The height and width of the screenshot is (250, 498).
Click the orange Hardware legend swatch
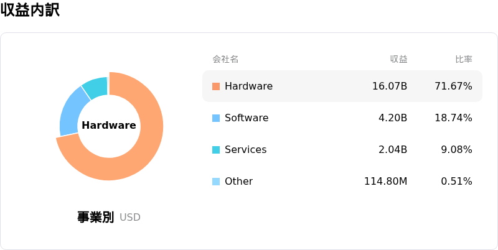(216, 86)
